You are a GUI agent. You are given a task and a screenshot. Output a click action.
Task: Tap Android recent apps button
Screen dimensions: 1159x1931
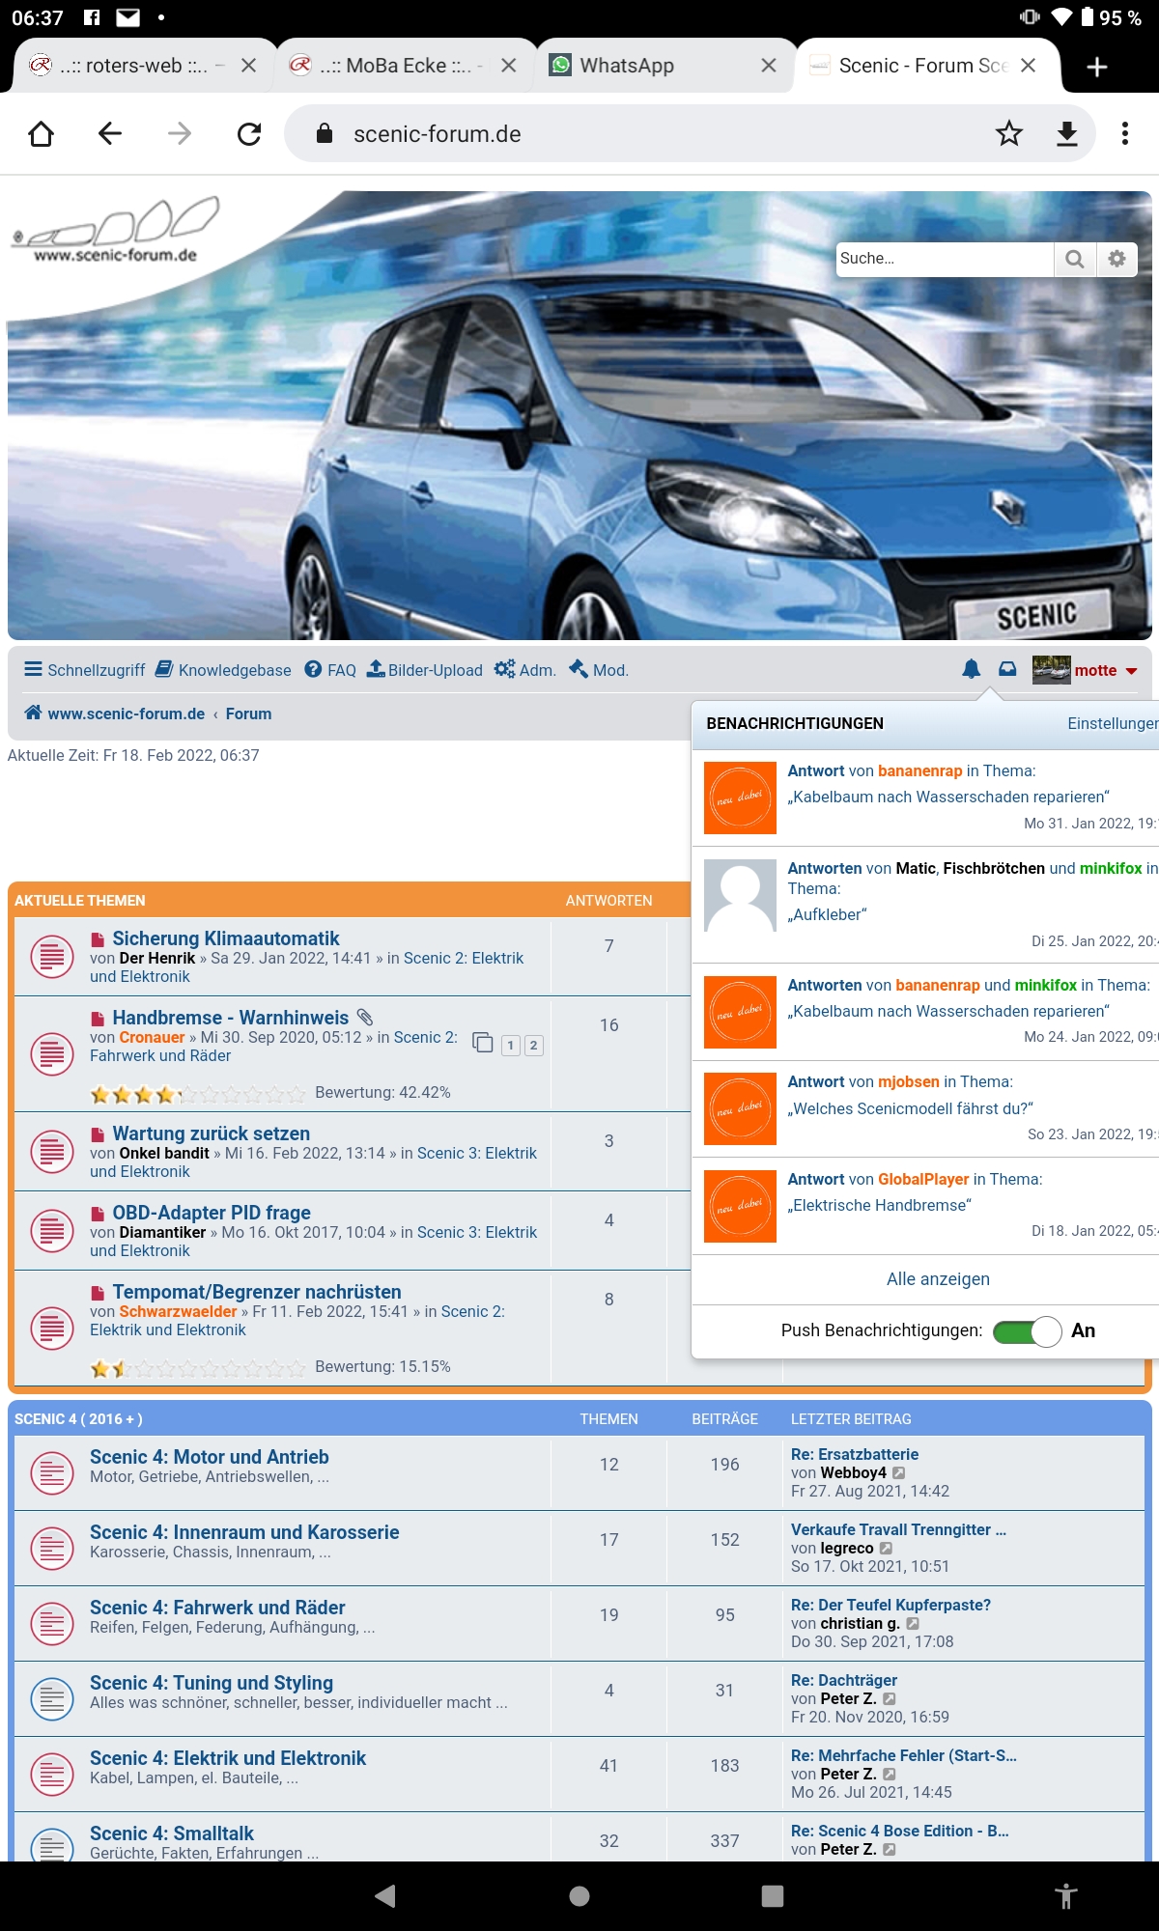click(773, 1896)
